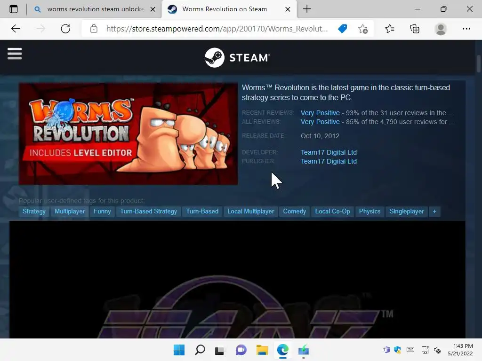Image resolution: width=482 pixels, height=361 pixels.
Task: Click the Worms Revolution header image
Action: [128, 133]
